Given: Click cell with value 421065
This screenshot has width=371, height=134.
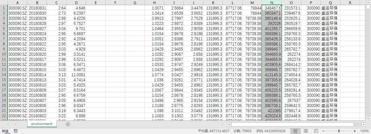Looking at the screenshot, I should click(x=272, y=110).
